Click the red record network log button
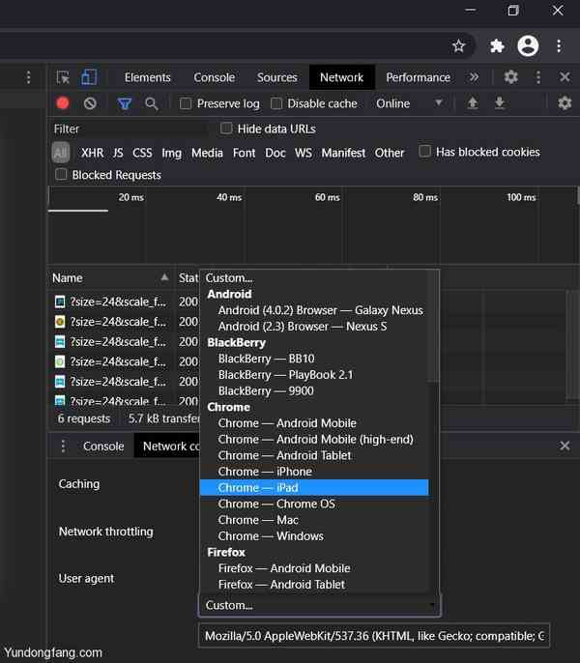 coord(63,103)
